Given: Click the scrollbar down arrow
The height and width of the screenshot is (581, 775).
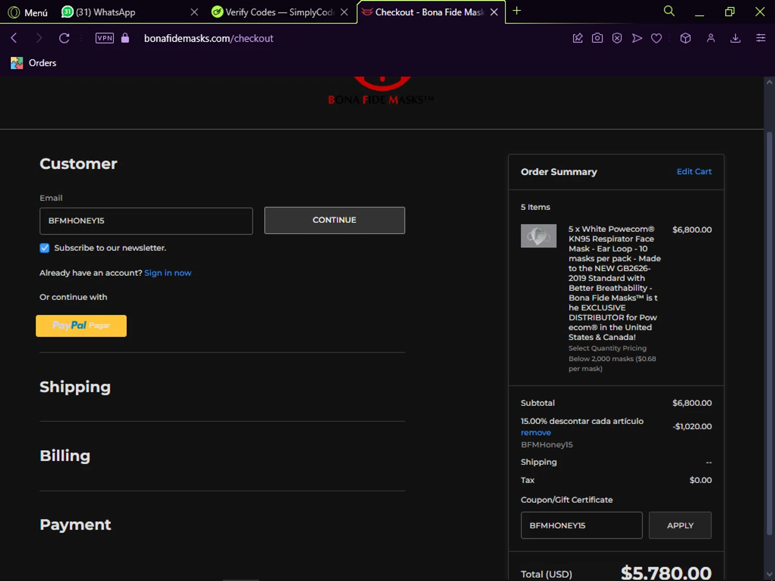Looking at the screenshot, I should (x=769, y=574).
